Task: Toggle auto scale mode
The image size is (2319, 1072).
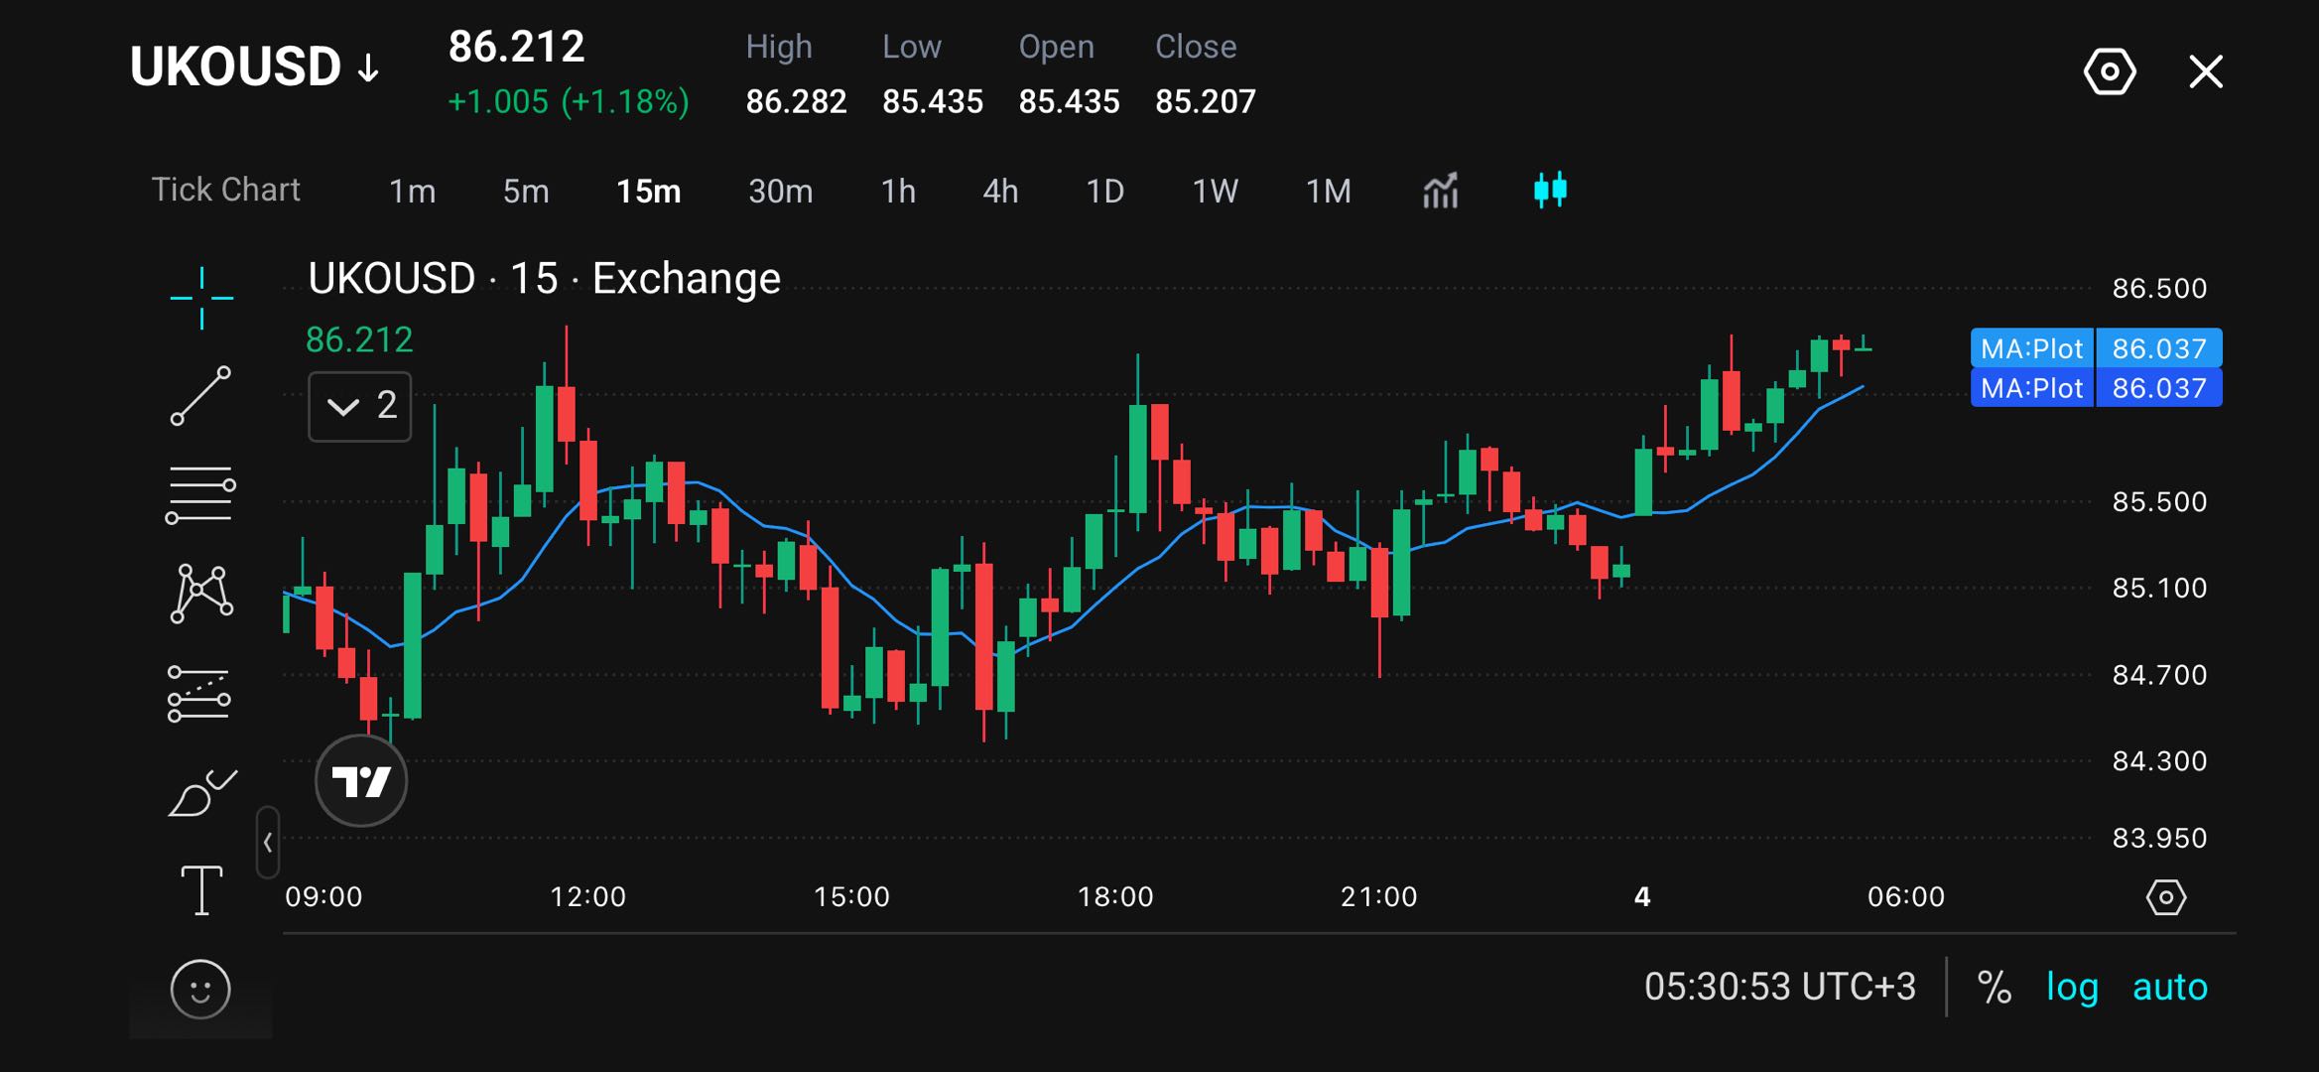Action: pos(2170,988)
